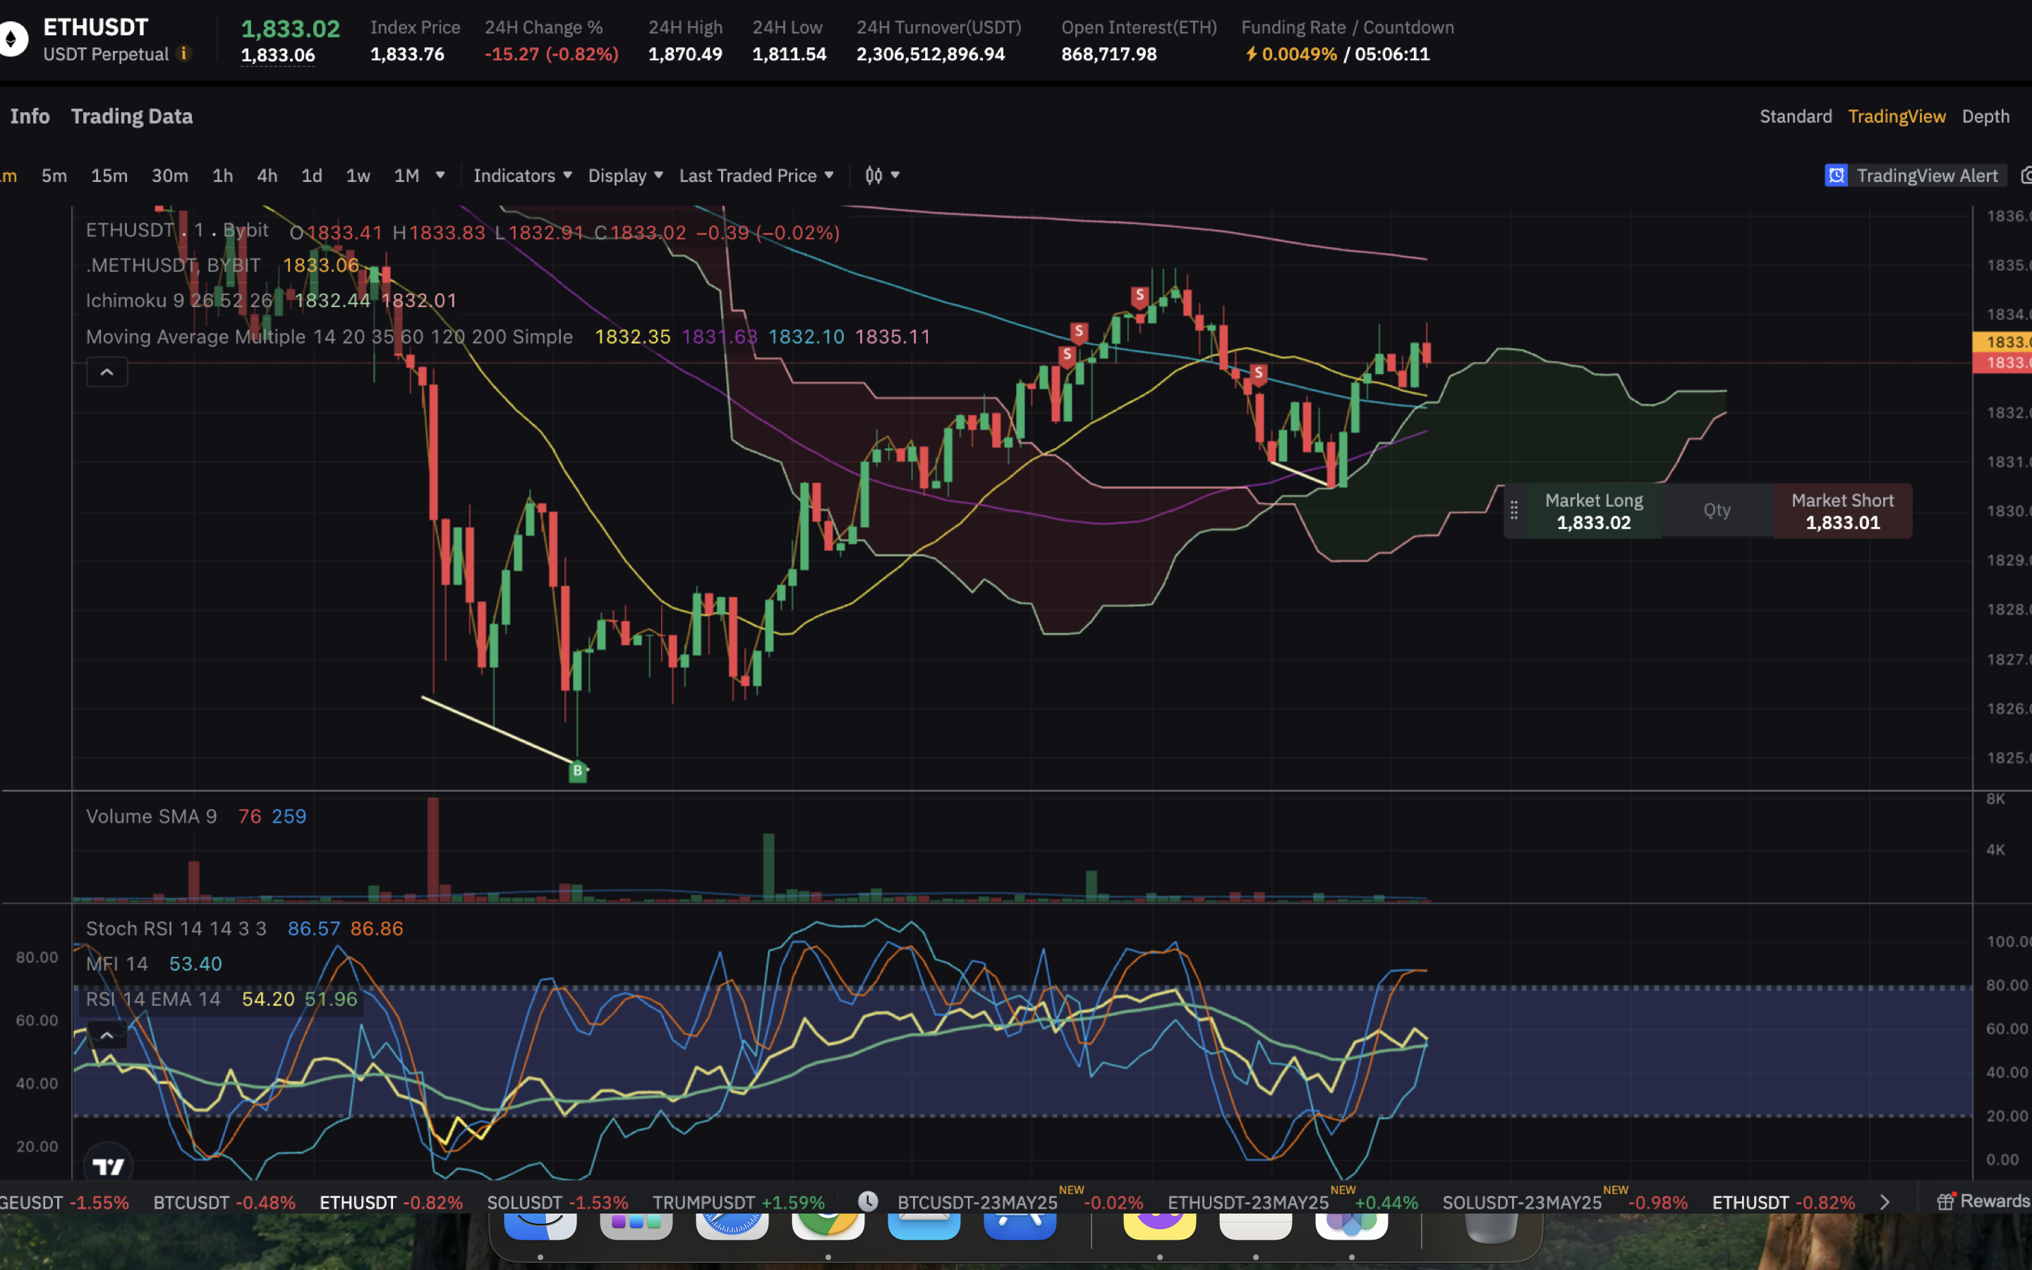Click the info icon beside USDT Perpetual
2032x1270 pixels.
click(184, 54)
